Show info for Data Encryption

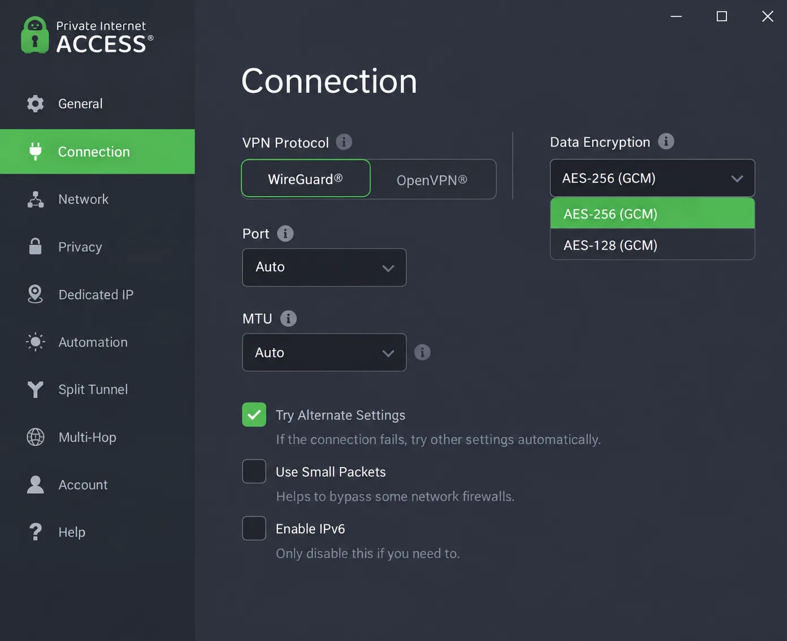666,142
